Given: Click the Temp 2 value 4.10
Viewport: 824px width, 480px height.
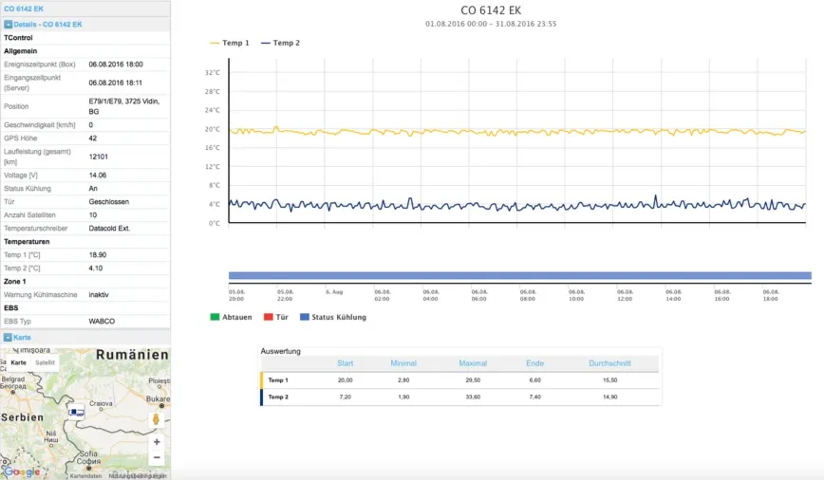Looking at the screenshot, I should point(96,268).
